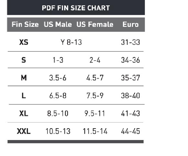188x156 pixels.
Task: Select Euro size 31-33 cell
Action: pos(130,42)
